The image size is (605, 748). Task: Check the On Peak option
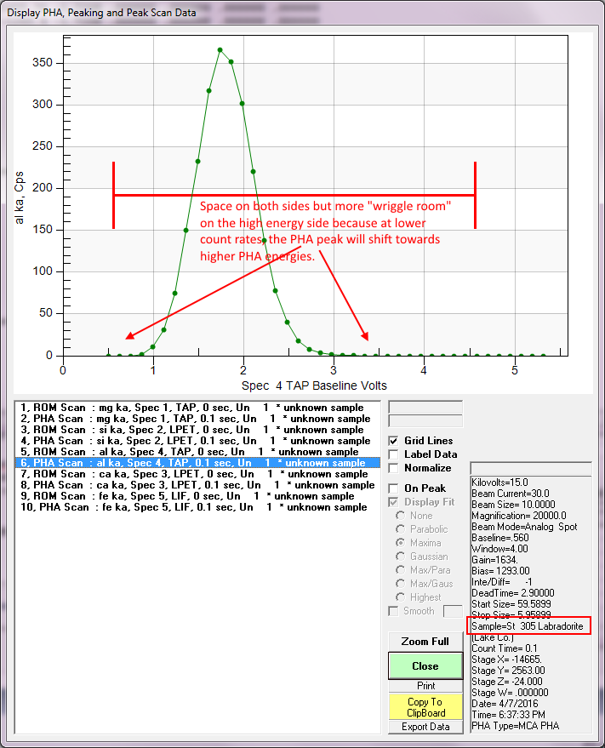click(394, 488)
